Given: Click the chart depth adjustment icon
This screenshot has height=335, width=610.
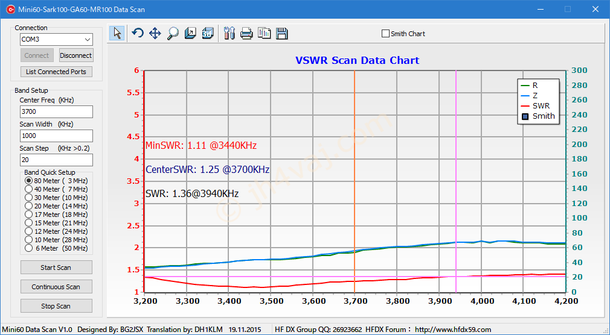Looking at the screenshot, I should click(190, 33).
